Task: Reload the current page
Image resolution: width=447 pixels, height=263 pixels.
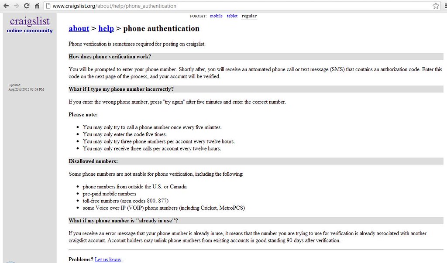Action: pyautogui.click(x=27, y=6)
